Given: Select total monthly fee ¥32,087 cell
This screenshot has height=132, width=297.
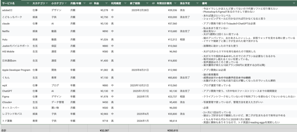Looking at the screenshot, I should 99,131.
